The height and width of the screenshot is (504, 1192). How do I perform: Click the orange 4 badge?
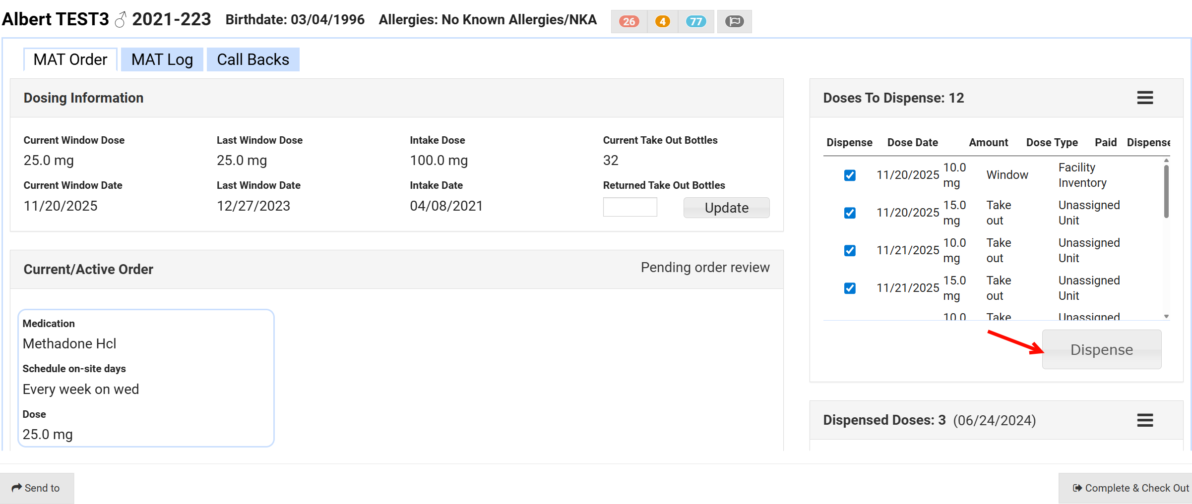(662, 21)
